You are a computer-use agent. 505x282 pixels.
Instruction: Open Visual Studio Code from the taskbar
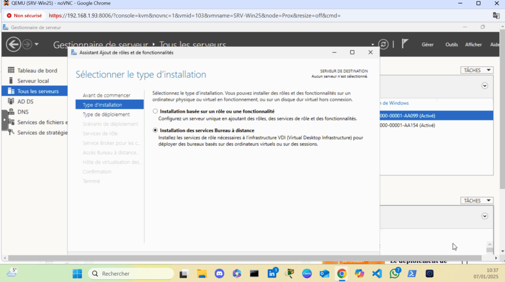coord(377,274)
